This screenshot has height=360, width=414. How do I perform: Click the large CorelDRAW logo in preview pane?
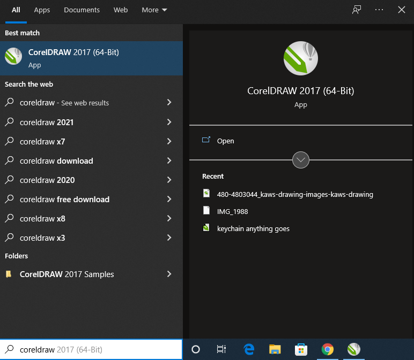coord(300,58)
